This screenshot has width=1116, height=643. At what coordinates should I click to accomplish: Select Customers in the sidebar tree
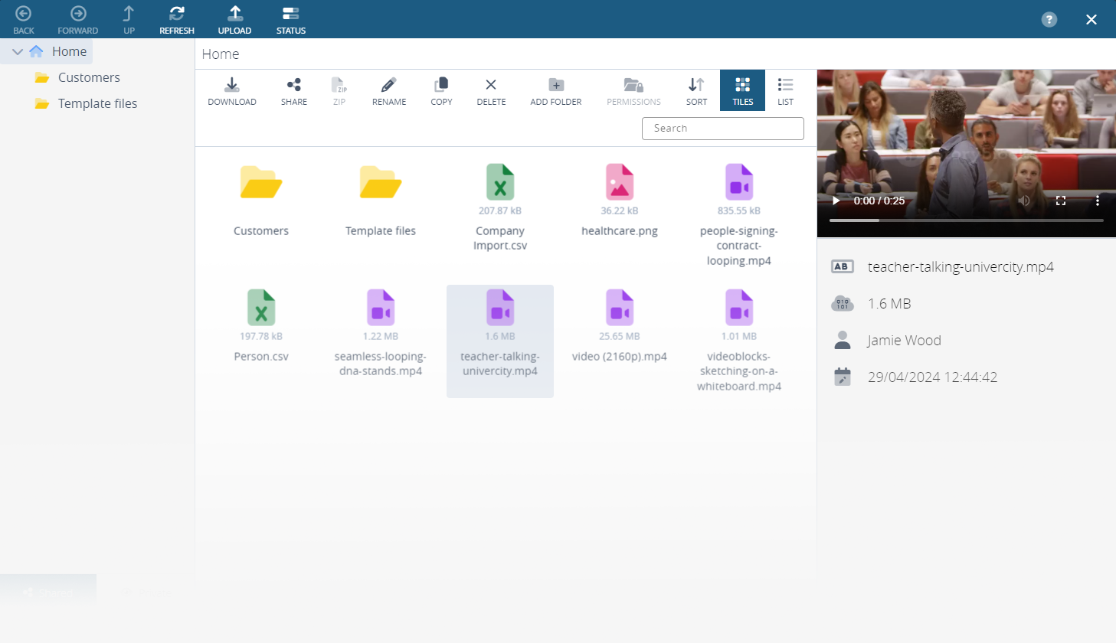pos(89,77)
